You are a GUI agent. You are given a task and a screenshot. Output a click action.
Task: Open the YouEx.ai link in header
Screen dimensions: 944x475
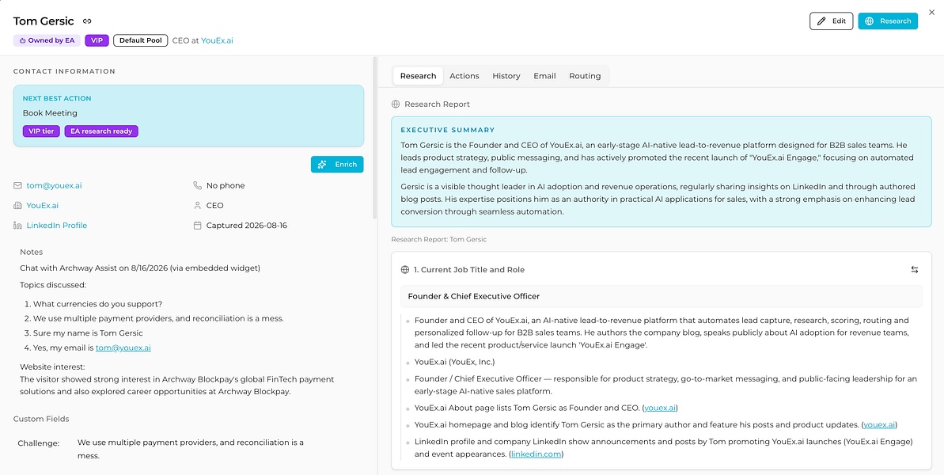pyautogui.click(x=217, y=41)
